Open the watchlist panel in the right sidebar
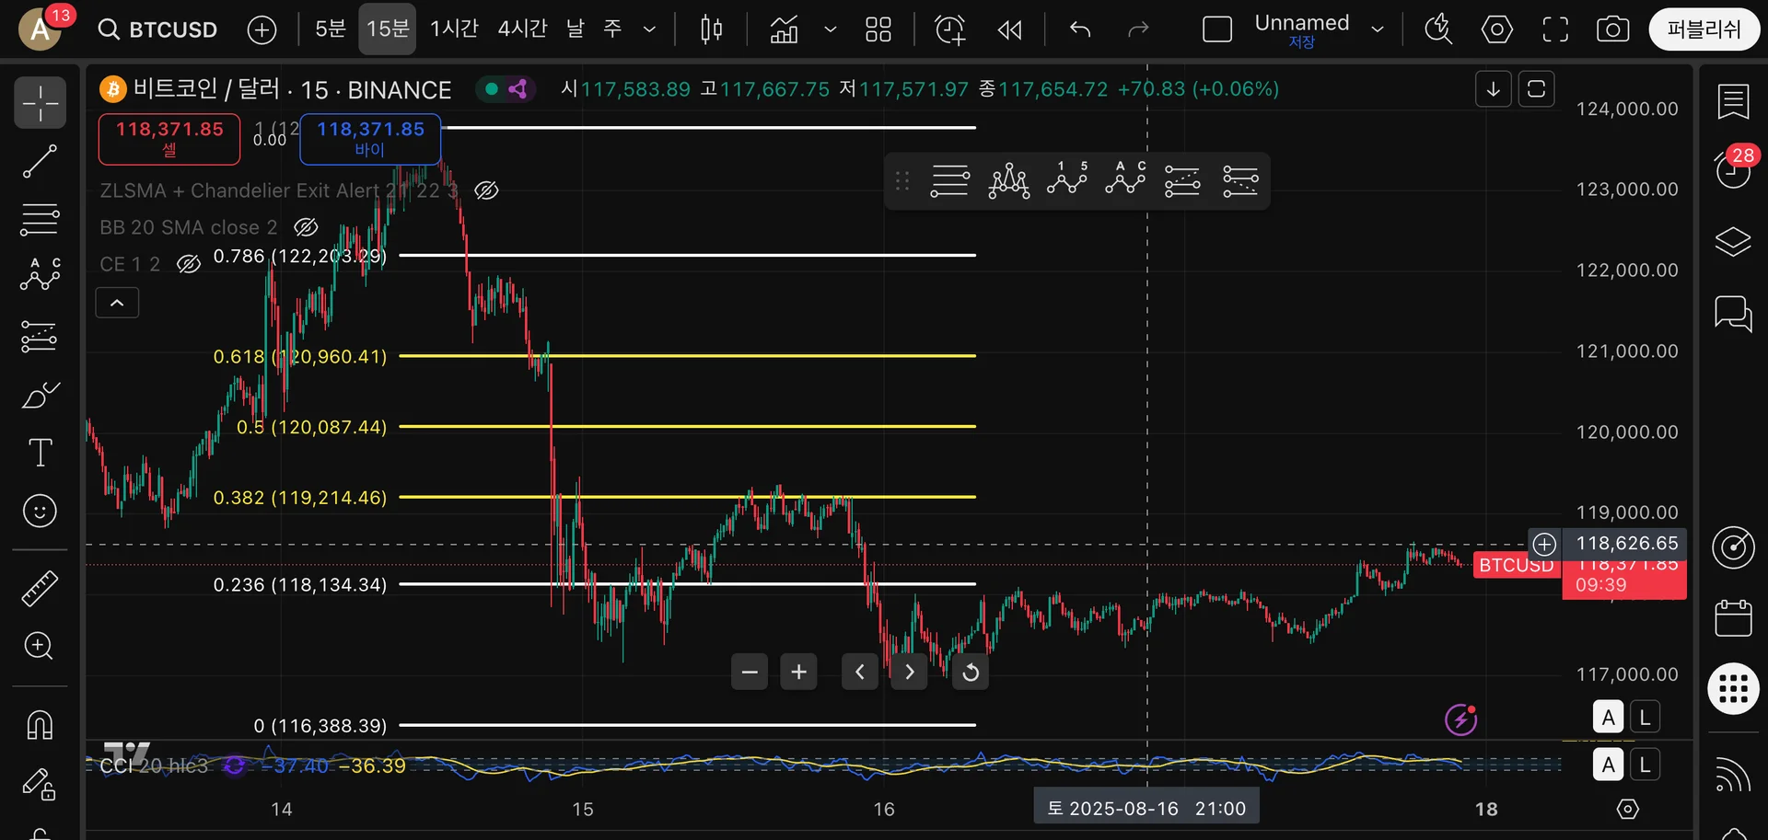 click(1733, 101)
